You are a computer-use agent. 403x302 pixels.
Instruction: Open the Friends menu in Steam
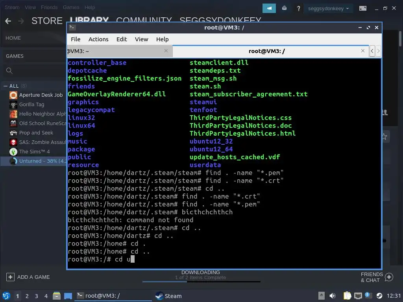[x=49, y=7]
